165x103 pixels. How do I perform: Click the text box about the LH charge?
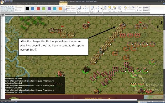[53, 47]
